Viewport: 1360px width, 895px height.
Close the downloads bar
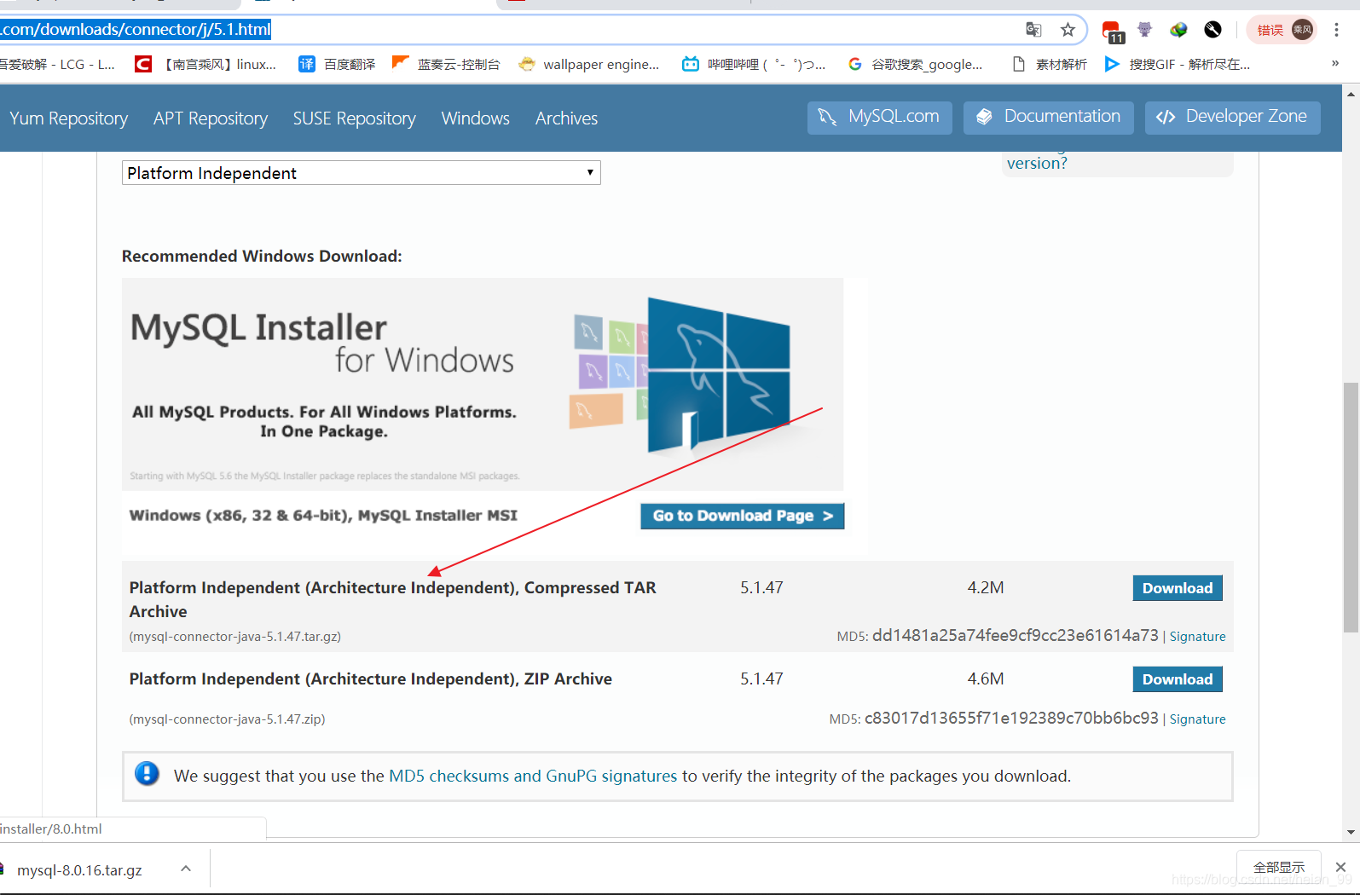coord(1340,867)
